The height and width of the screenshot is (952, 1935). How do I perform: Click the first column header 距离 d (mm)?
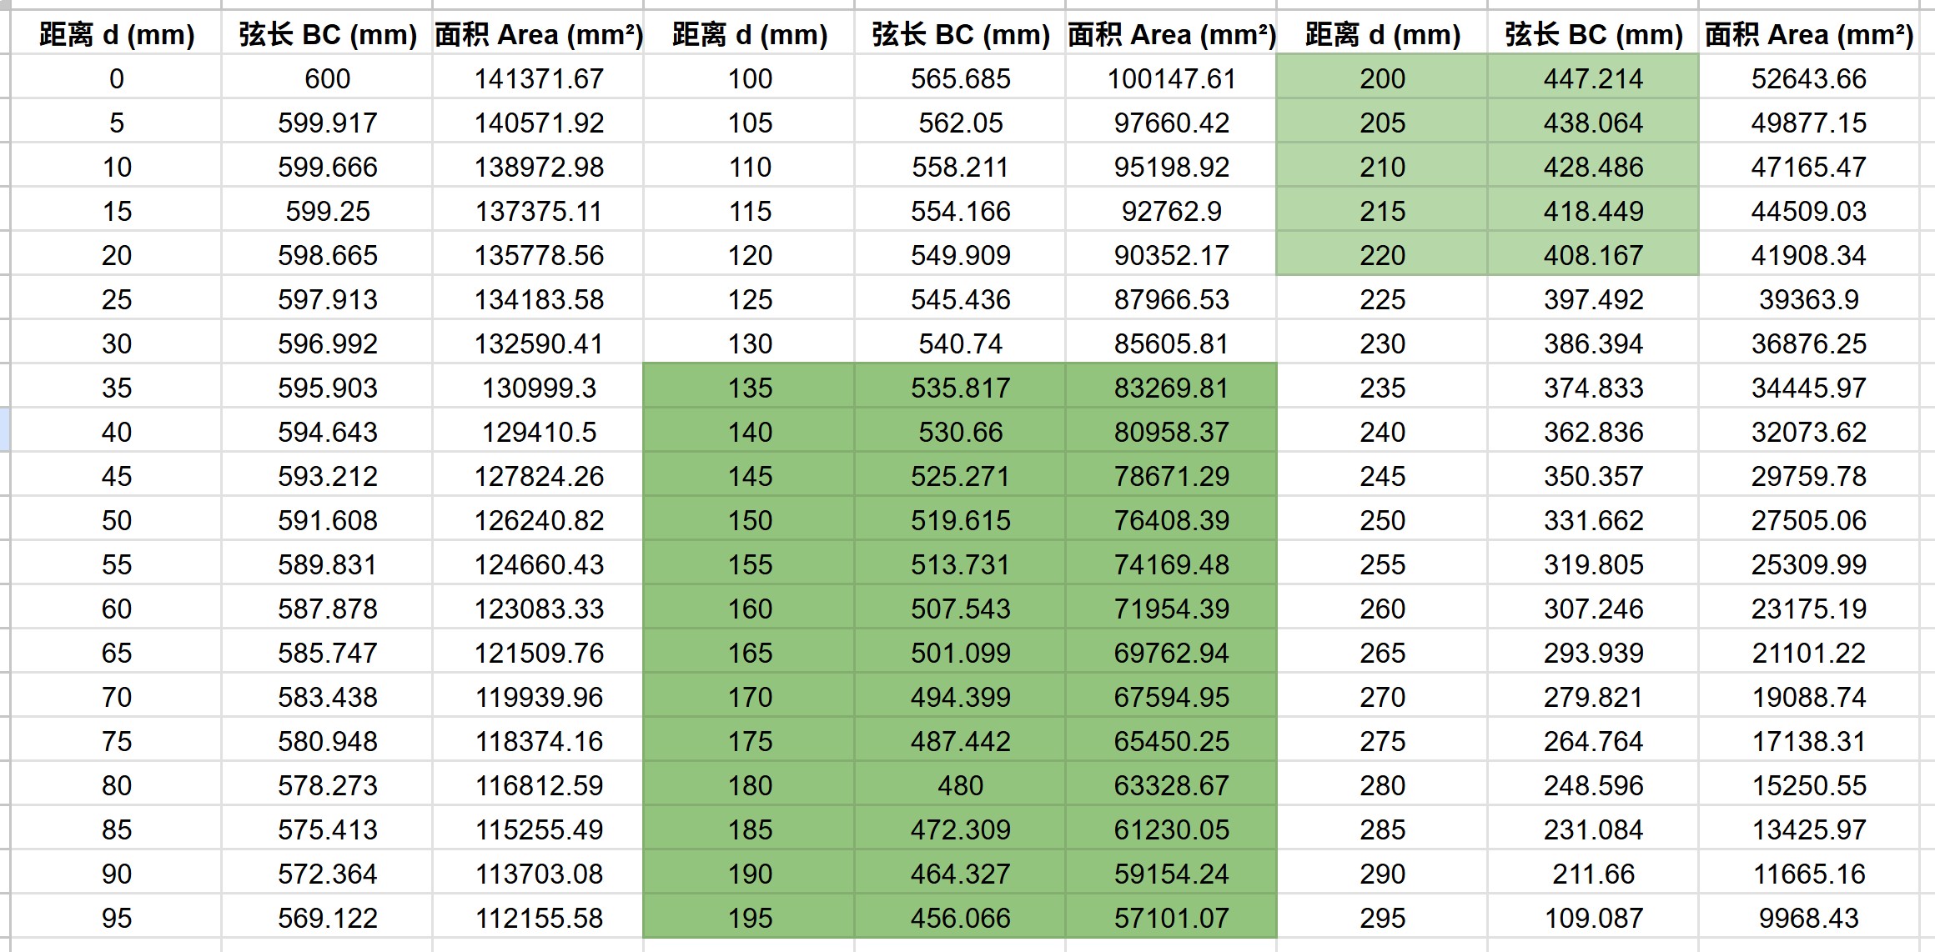pyautogui.click(x=117, y=34)
